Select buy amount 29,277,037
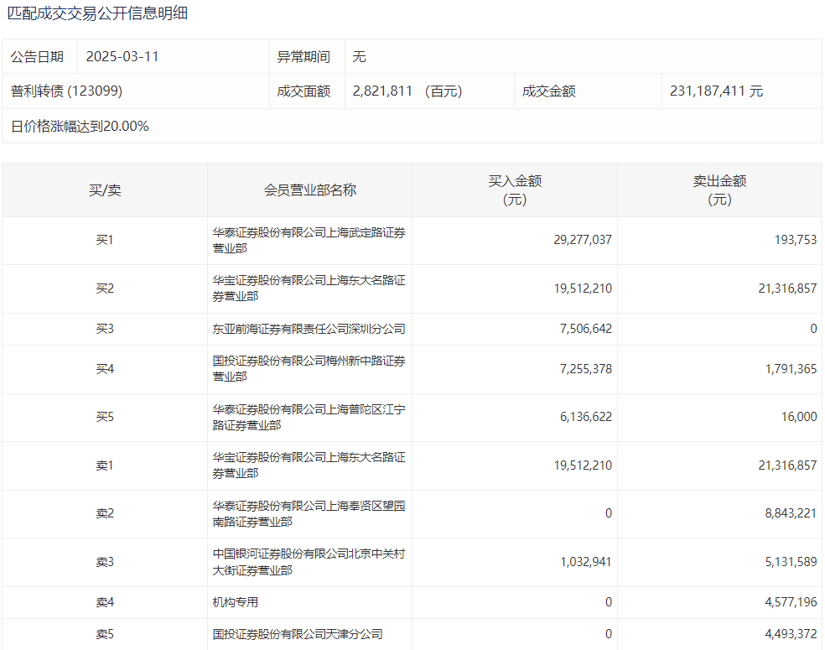Image resolution: width=825 pixels, height=650 pixels. (x=582, y=240)
